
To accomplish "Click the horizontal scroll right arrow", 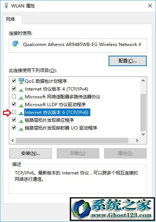I will click(137, 141).
